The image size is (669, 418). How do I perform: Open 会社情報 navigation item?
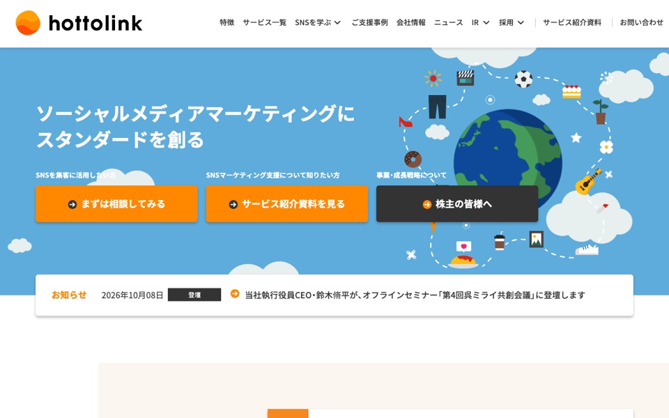point(411,22)
